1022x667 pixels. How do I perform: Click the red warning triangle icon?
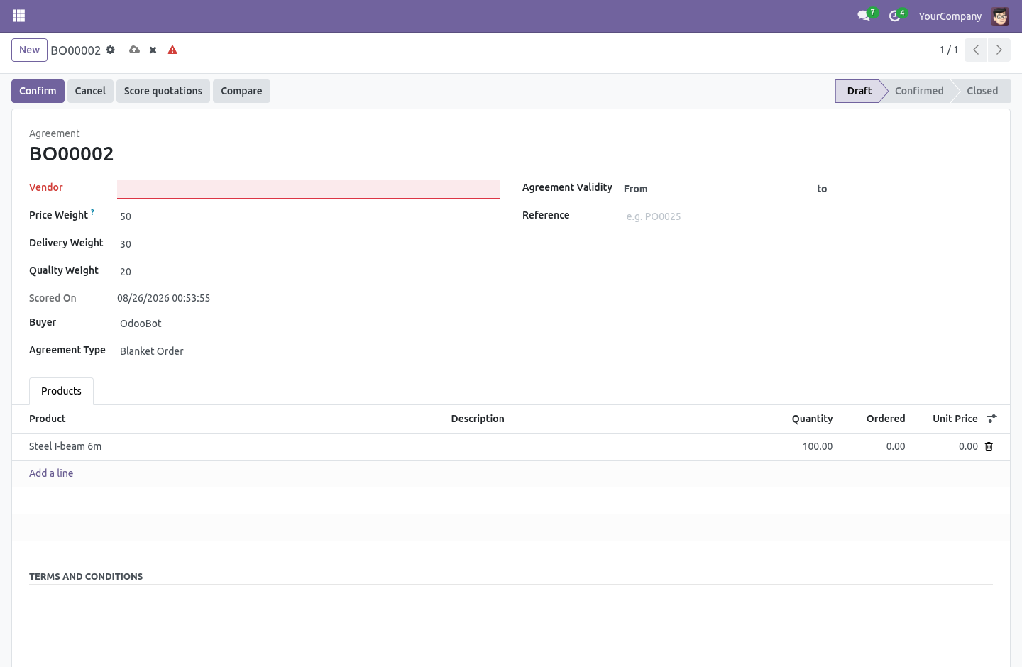tap(172, 50)
